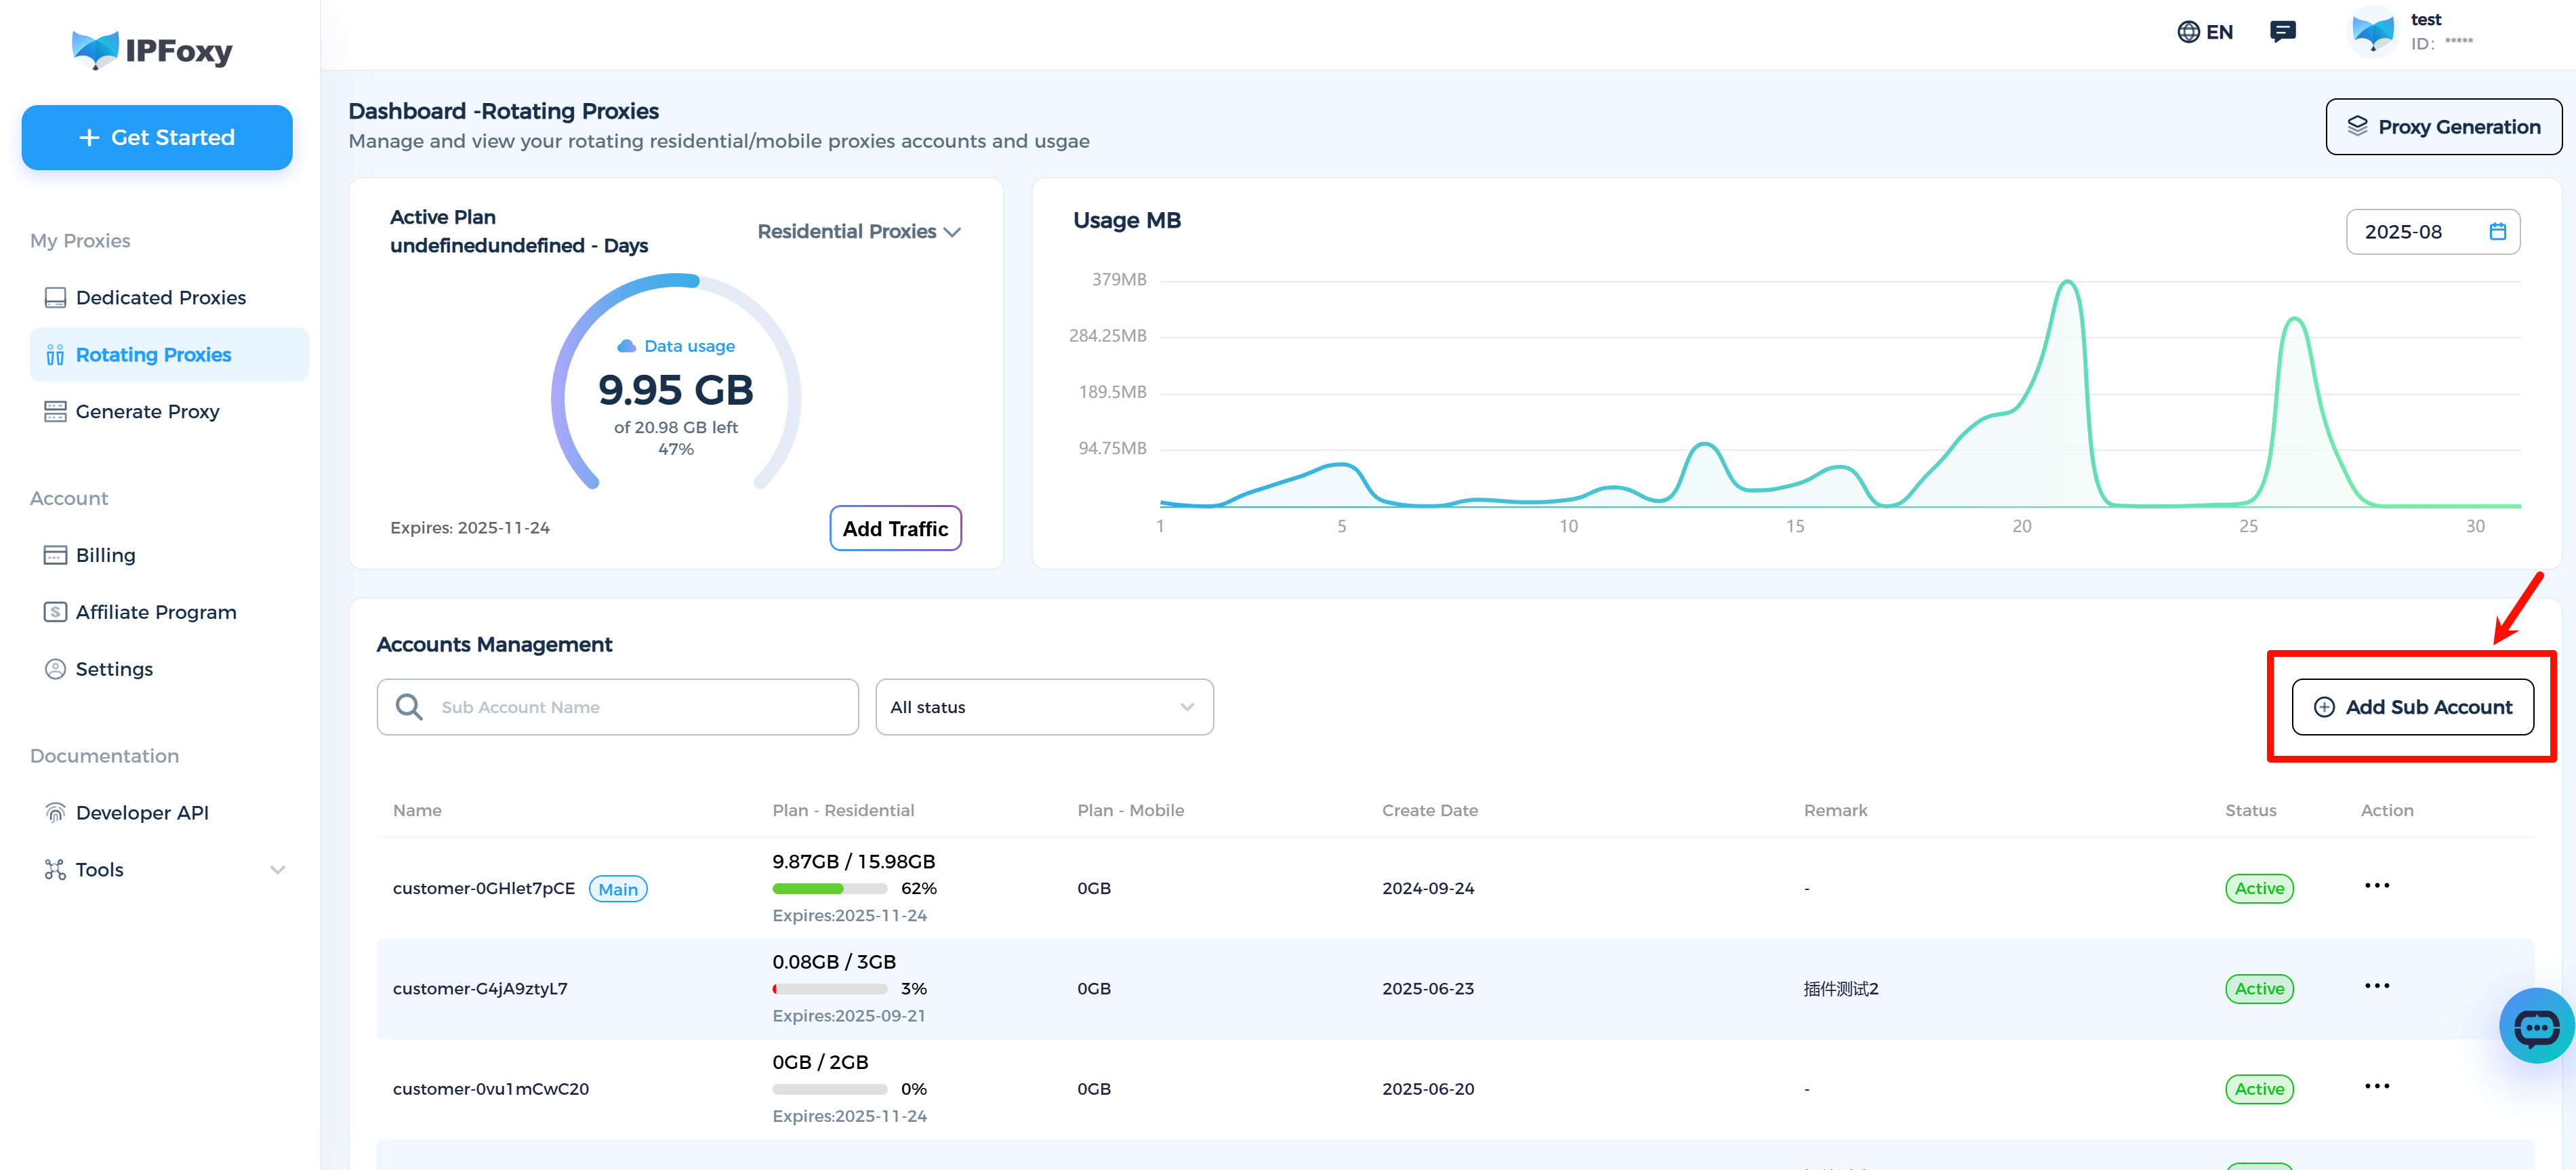The height and width of the screenshot is (1170, 2576).
Task: Open Developer API documentation
Action: (x=142, y=812)
